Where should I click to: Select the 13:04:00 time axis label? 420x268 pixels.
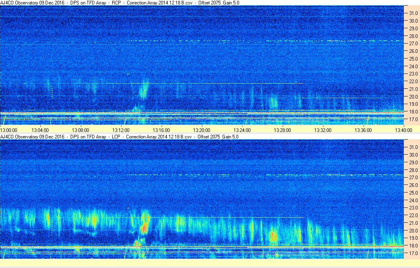[40, 130]
